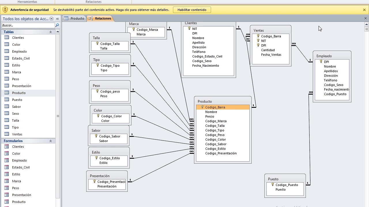Screen dimensions: 369x207
Task: Select Ventas table icon in Tablas
Action: click(x=7, y=134)
